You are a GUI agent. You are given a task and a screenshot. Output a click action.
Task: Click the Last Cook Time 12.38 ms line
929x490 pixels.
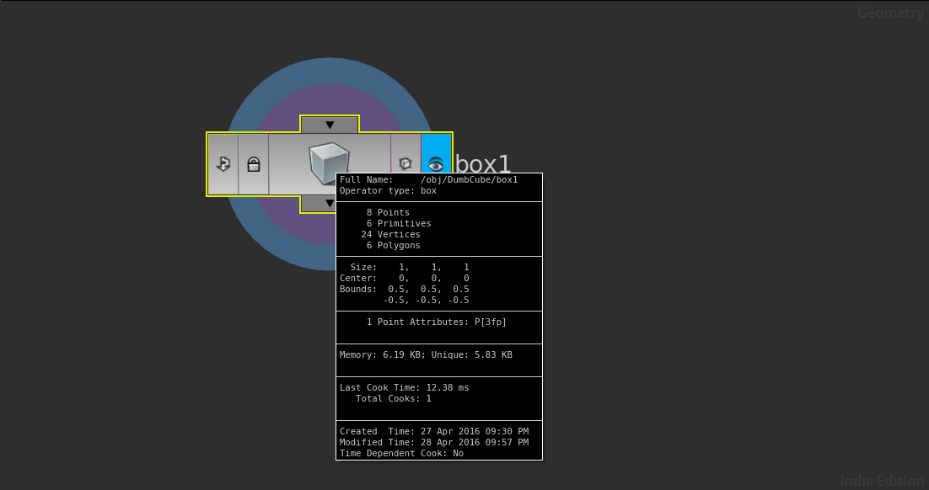(x=404, y=387)
